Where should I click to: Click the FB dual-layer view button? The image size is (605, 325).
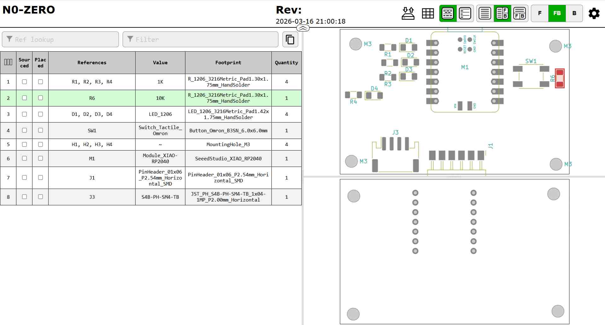[x=557, y=13]
